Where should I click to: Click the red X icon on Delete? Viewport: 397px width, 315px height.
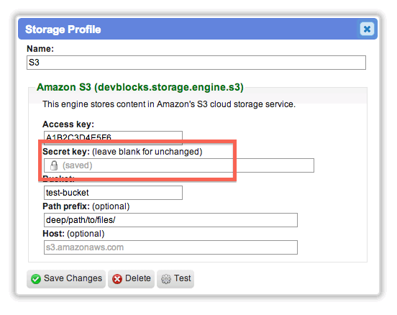click(117, 279)
